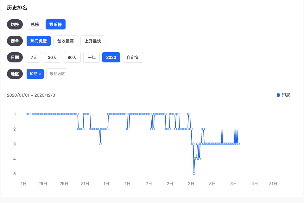Remove the 印尼 region filter via × icon
The height and width of the screenshot is (205, 304).
[x=41, y=74]
